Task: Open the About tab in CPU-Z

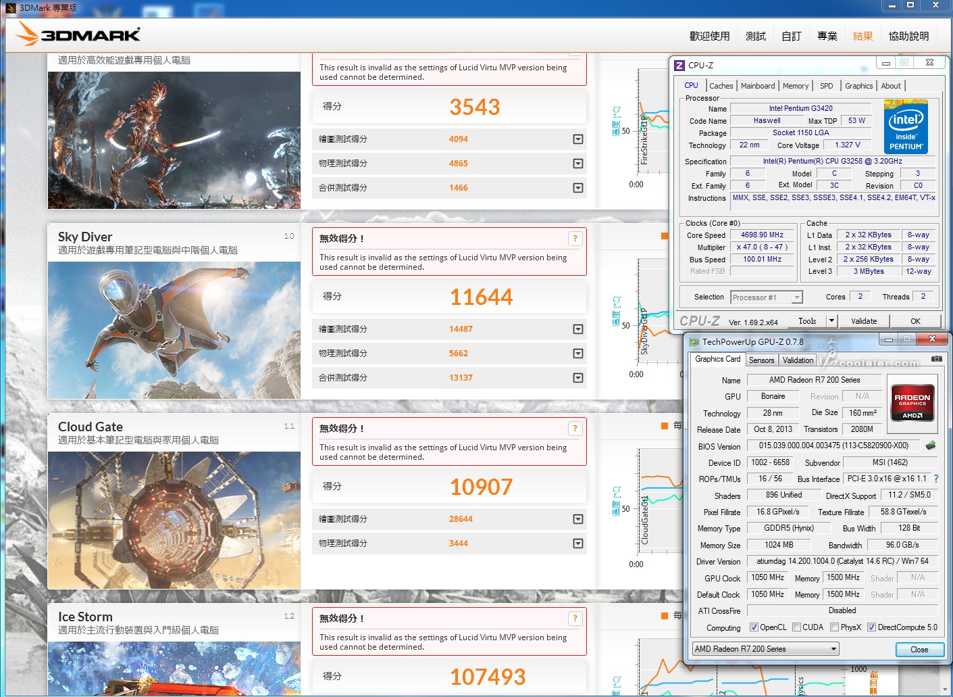Action: [891, 86]
